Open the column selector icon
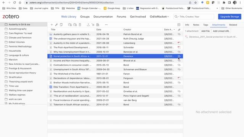 [x=179, y=25]
